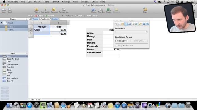
Task: Open the Cell Format dropdown
Action: tap(131, 32)
